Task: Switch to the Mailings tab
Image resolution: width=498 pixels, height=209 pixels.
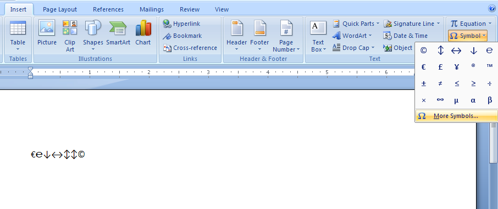Action: [152, 9]
